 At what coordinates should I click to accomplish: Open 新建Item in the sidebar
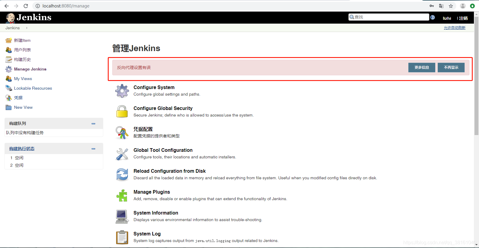(22, 40)
